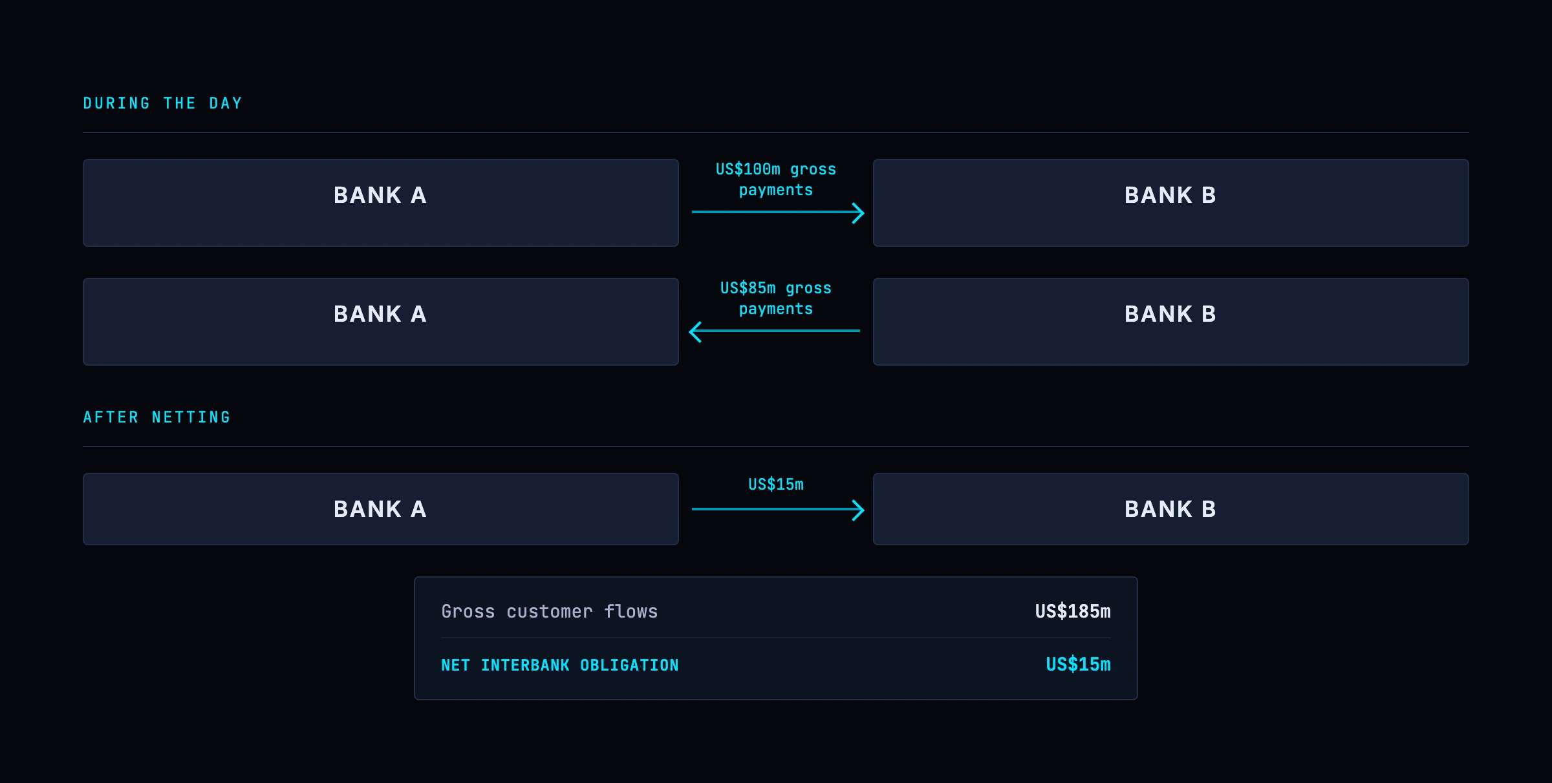Click the second-row Bank B box
Screen dimensions: 1552x783
(1171, 322)
